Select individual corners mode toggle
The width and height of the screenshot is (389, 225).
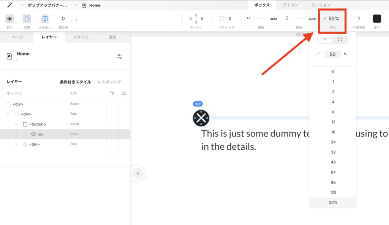tap(340, 39)
